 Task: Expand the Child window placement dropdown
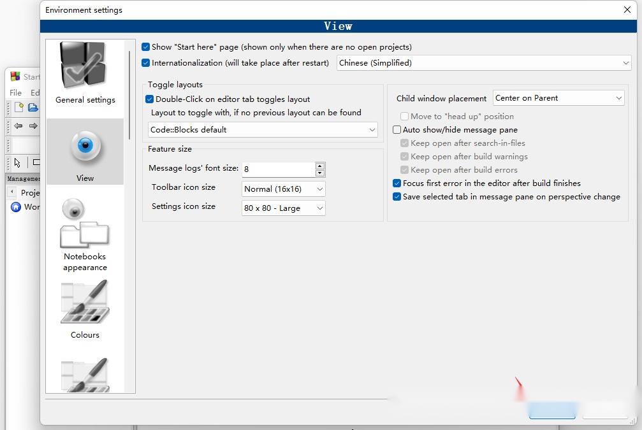click(558, 98)
